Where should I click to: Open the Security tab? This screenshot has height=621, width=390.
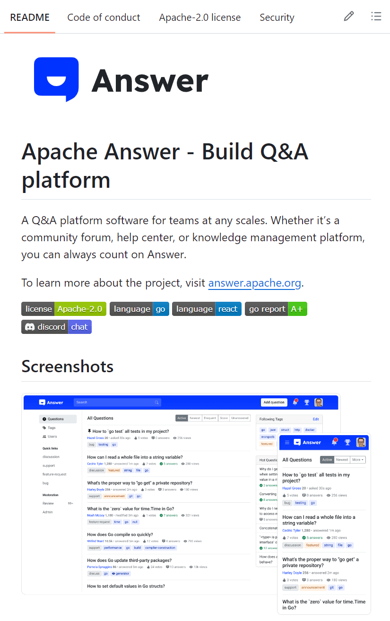click(x=277, y=17)
